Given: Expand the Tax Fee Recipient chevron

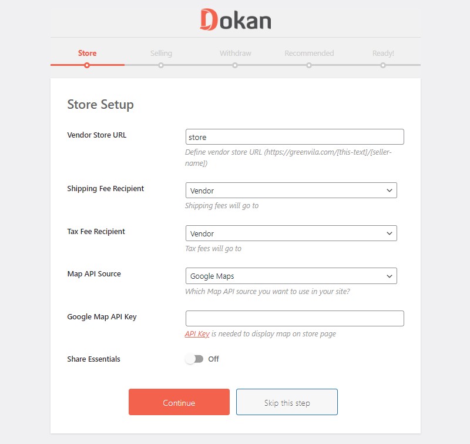Looking at the screenshot, I should click(x=390, y=233).
